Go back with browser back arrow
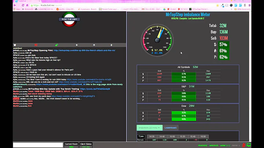Screen dimensions: 264x148 point(15,5)
